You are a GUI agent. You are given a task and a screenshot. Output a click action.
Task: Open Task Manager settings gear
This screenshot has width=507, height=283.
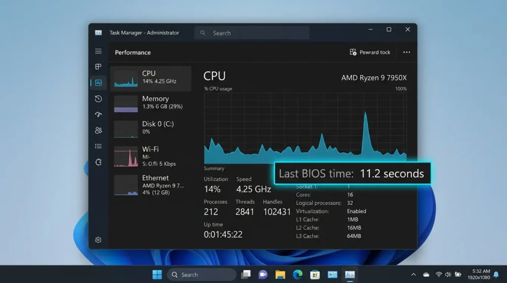click(99, 240)
